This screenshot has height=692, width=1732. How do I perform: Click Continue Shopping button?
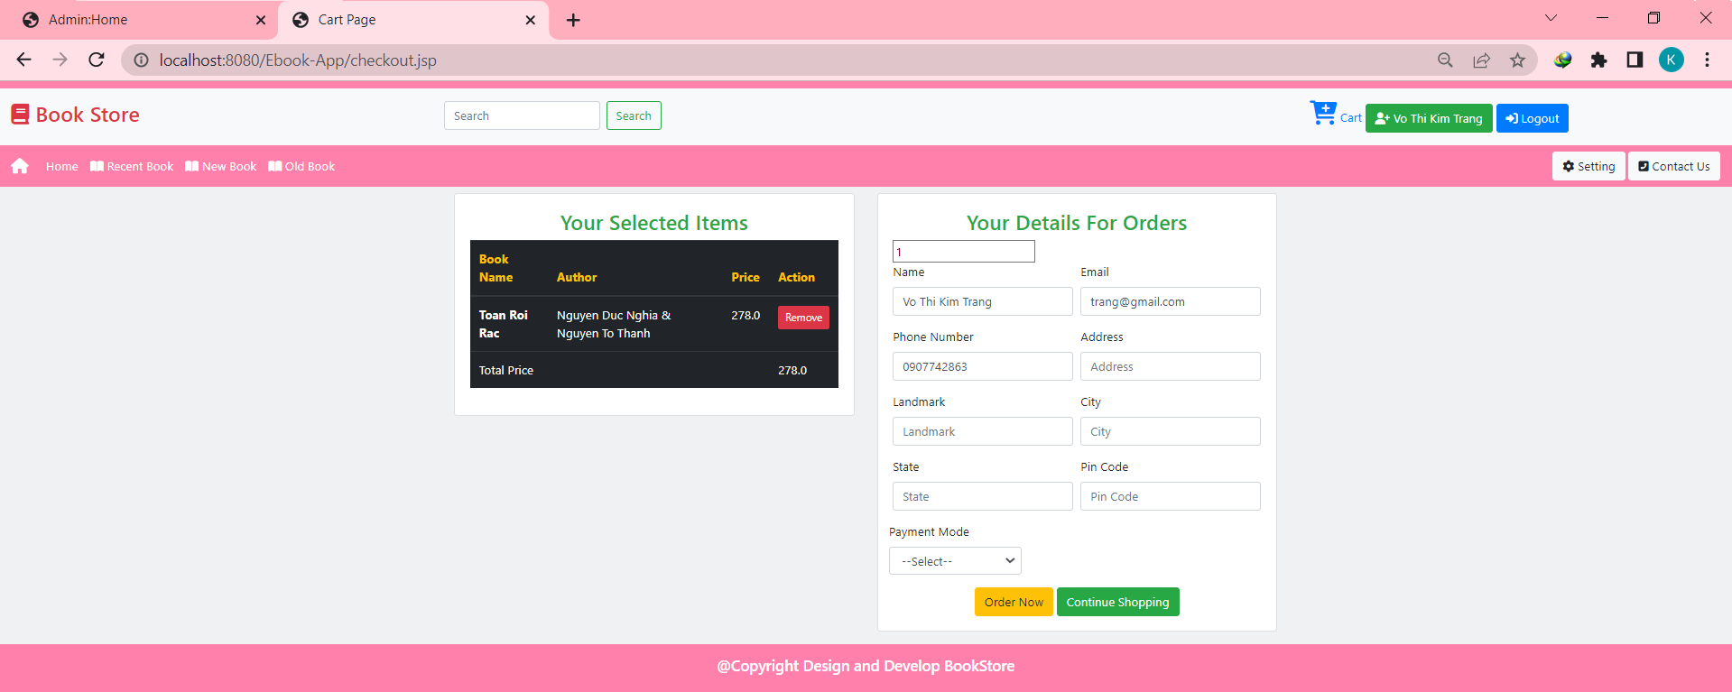click(1117, 602)
